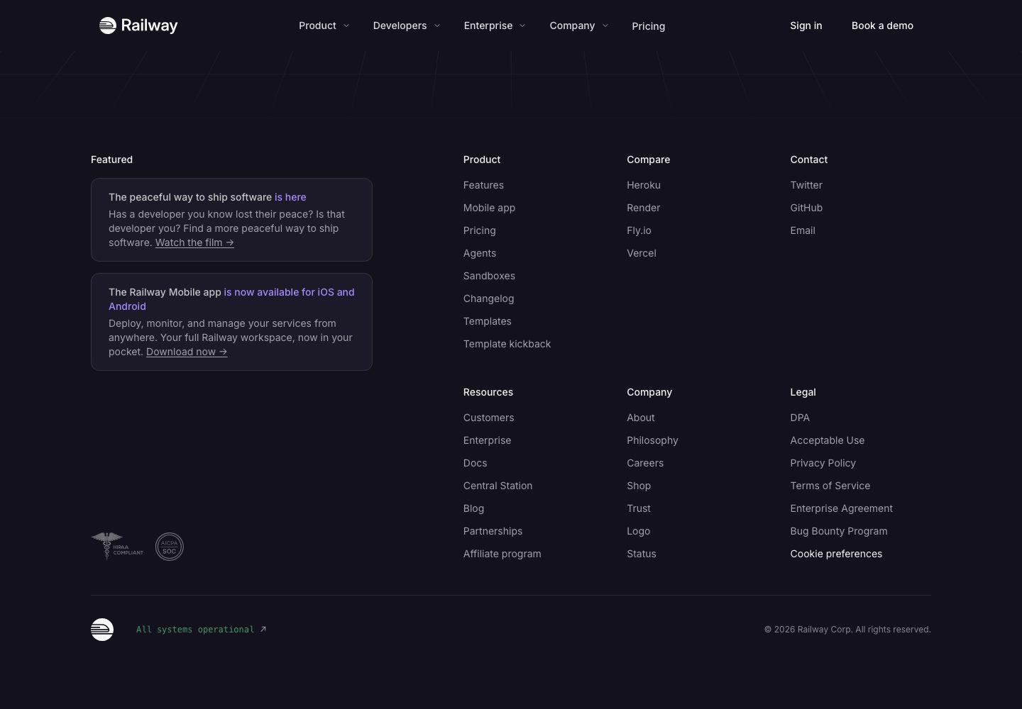Open Affiliate program link
1022x709 pixels.
tap(502, 554)
